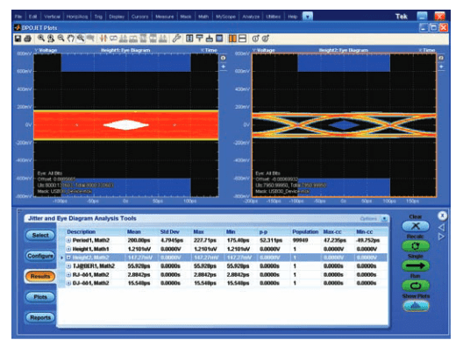The image size is (463, 347).
Task: Click the green Recalc button
Action: [415, 245]
